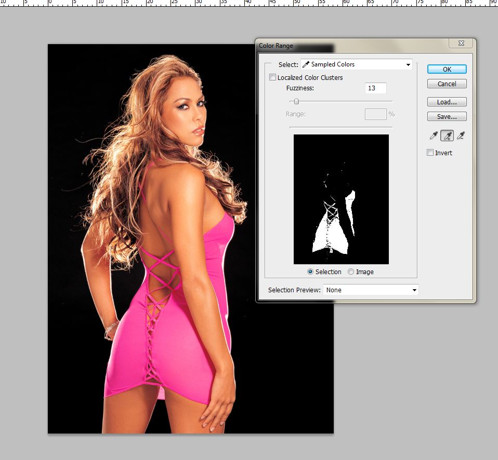Enable Localized Color Clusters checkbox

click(x=272, y=77)
